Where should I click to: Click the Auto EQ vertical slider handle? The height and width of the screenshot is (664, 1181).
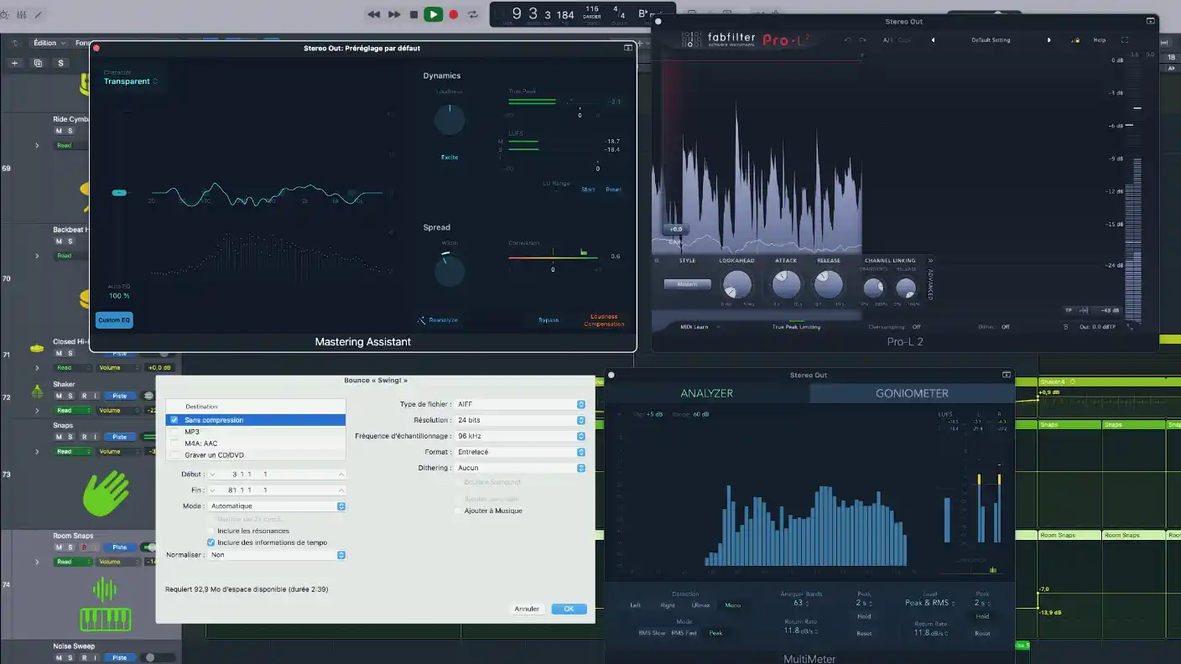tap(119, 193)
